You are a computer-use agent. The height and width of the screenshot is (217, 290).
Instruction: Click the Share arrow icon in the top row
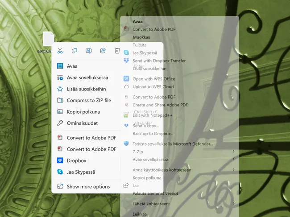tap(103, 50)
